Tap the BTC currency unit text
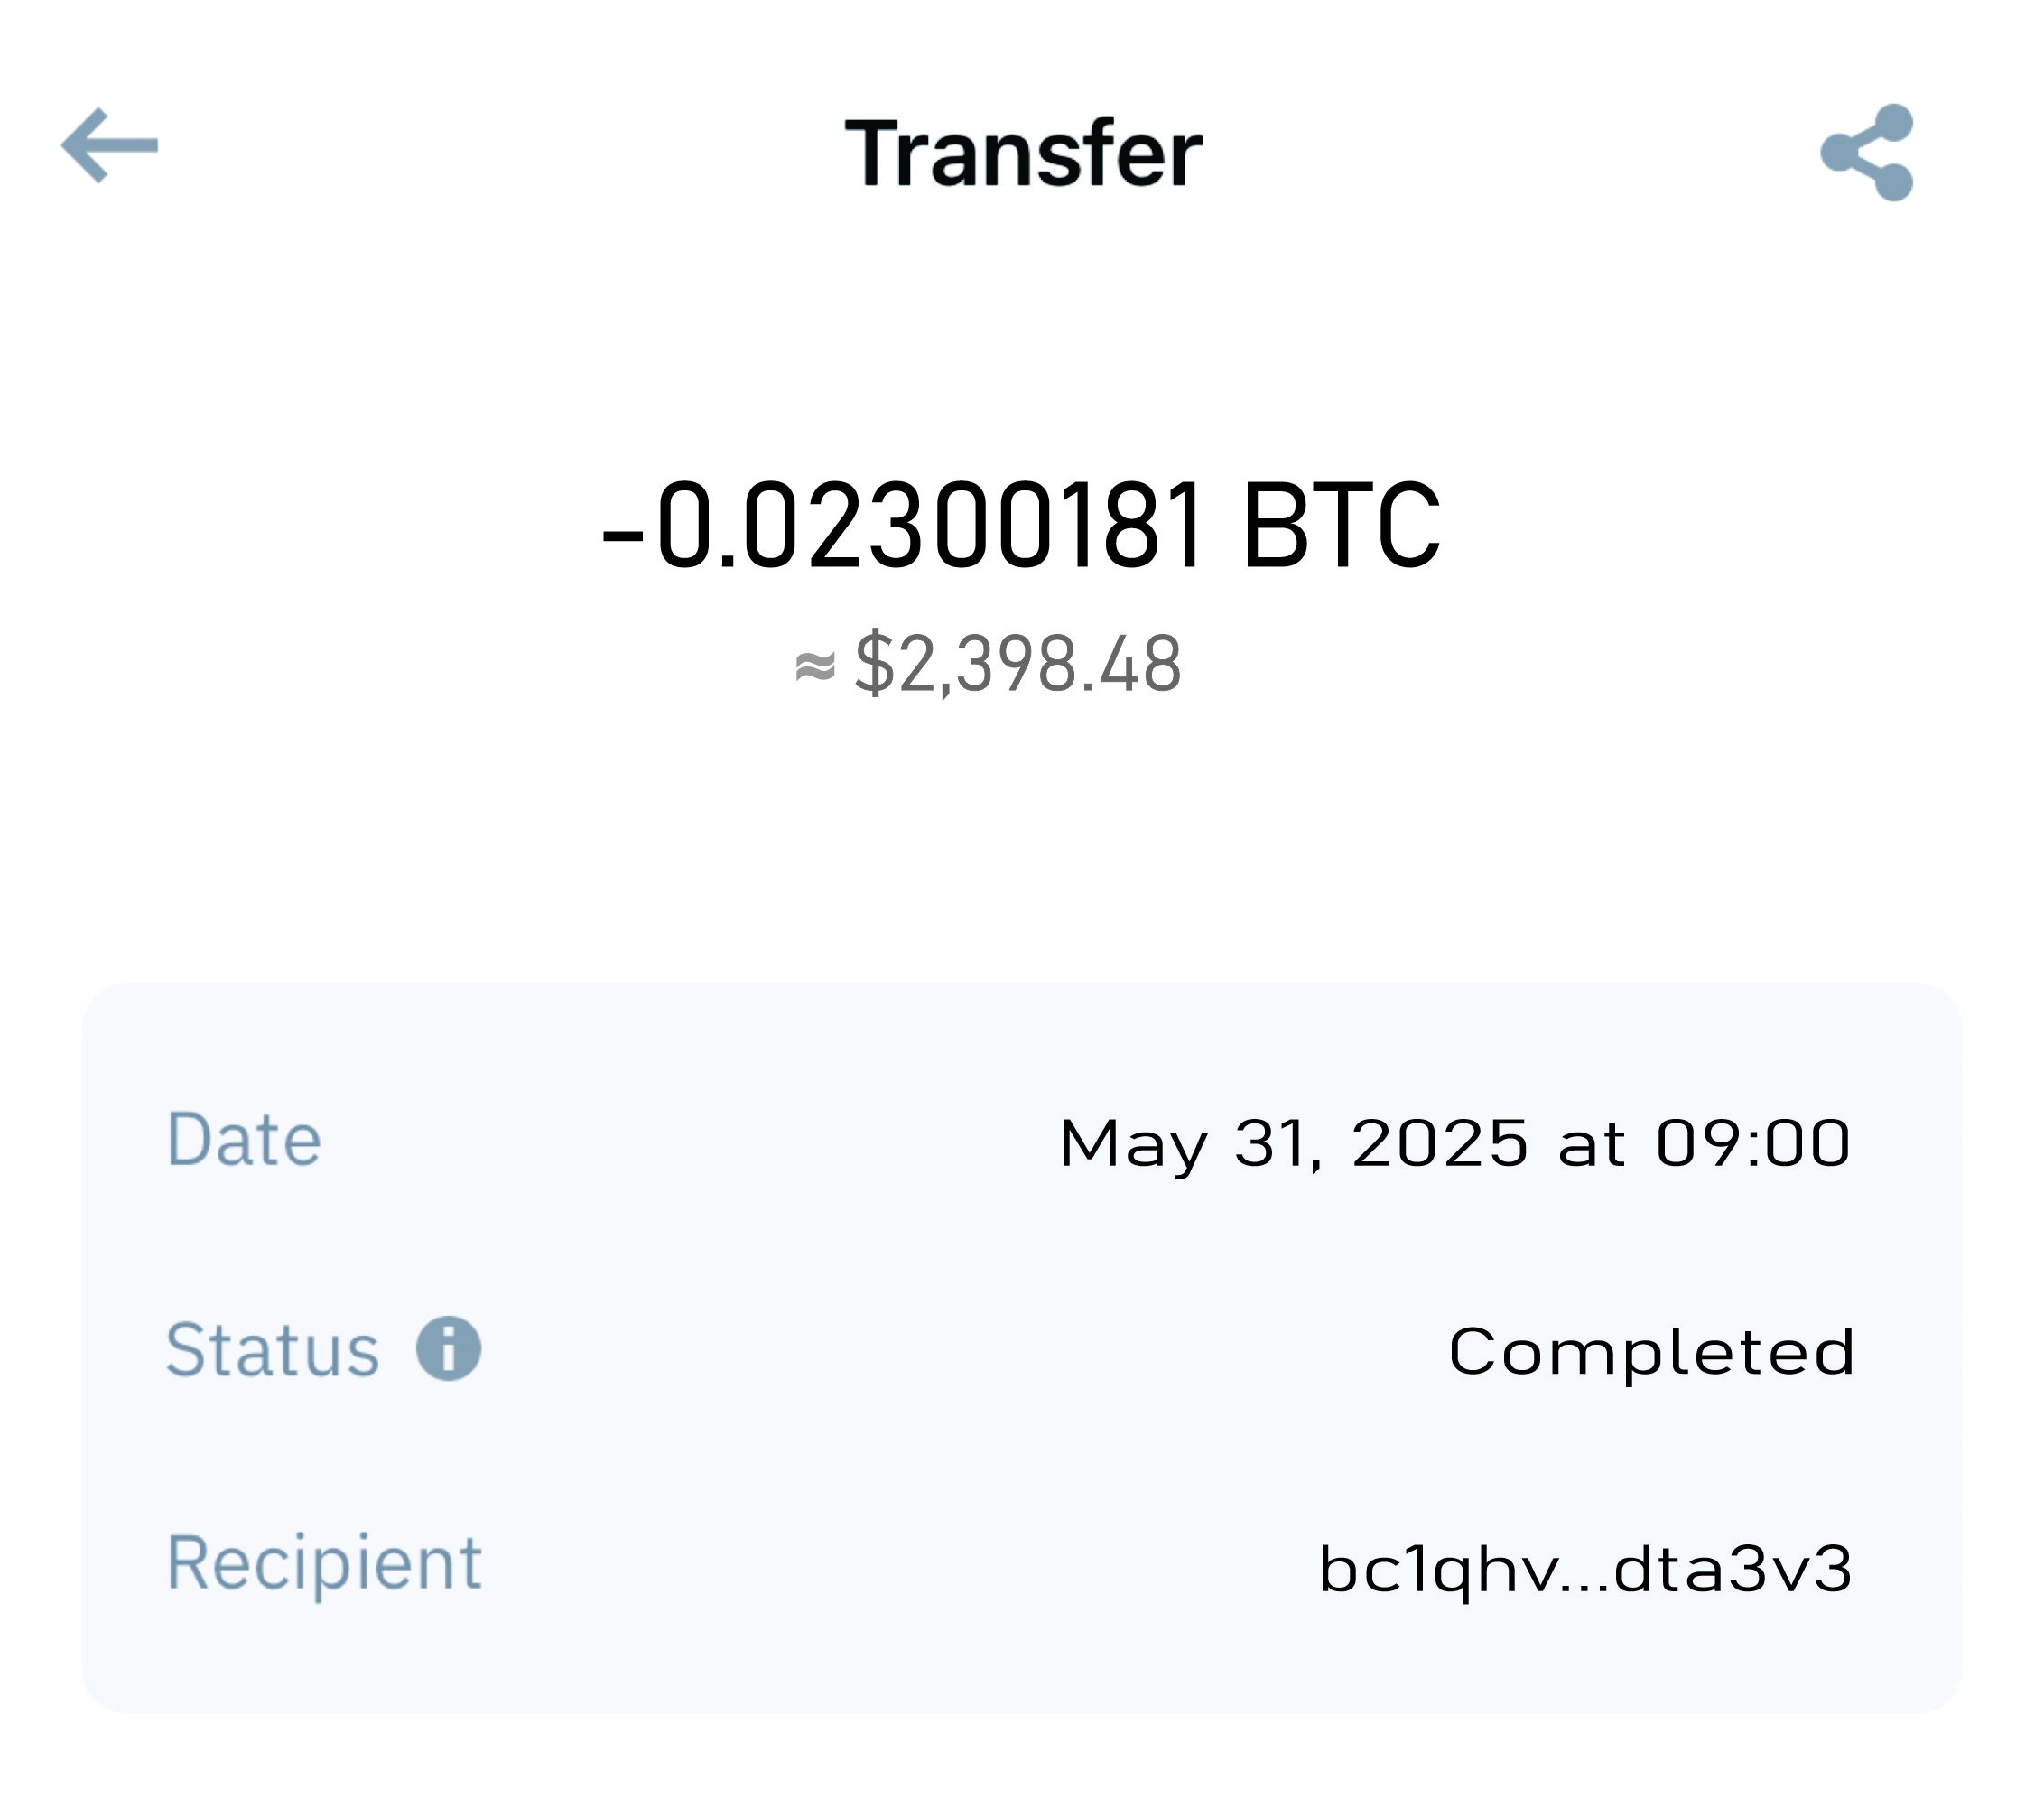 (x=1341, y=526)
